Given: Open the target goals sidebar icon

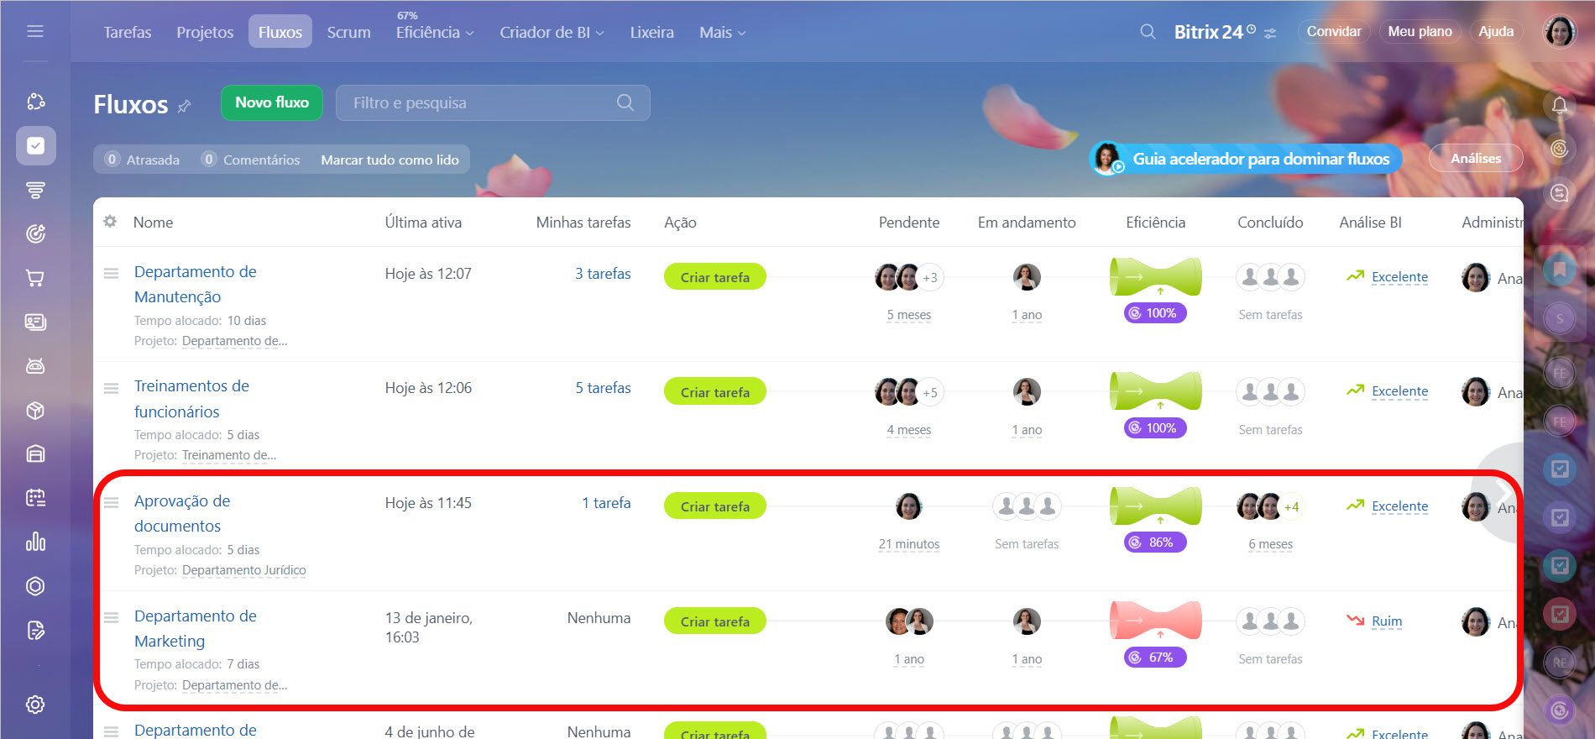Looking at the screenshot, I should tap(35, 233).
